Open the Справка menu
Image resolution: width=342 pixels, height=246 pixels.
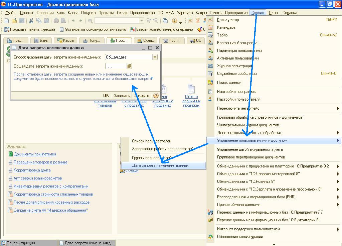(x=290, y=13)
